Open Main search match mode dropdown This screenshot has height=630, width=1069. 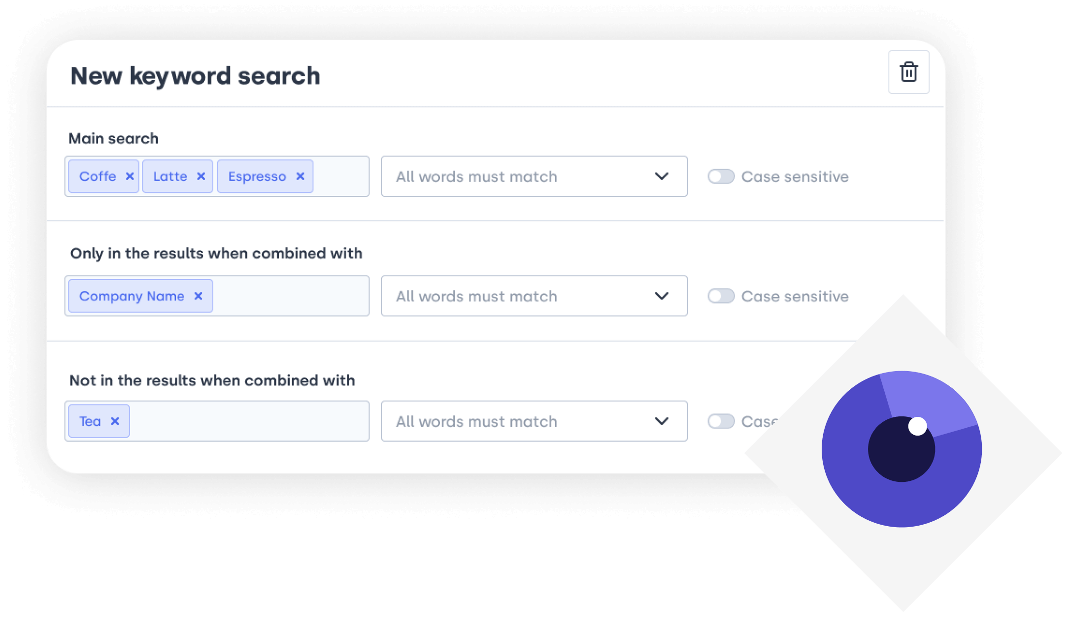pos(534,176)
